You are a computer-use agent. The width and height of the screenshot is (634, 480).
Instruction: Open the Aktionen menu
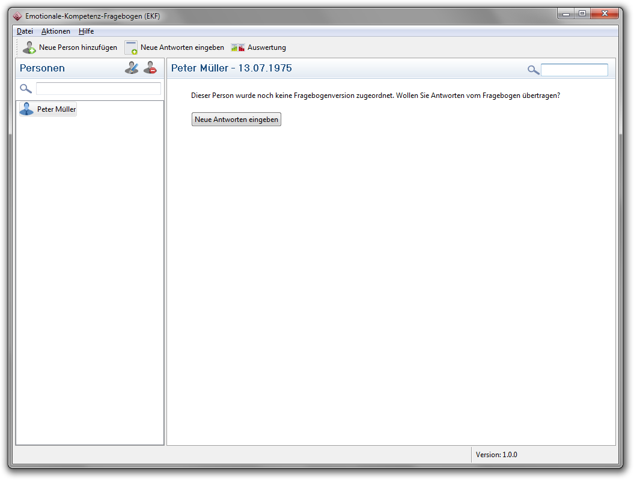pos(56,31)
